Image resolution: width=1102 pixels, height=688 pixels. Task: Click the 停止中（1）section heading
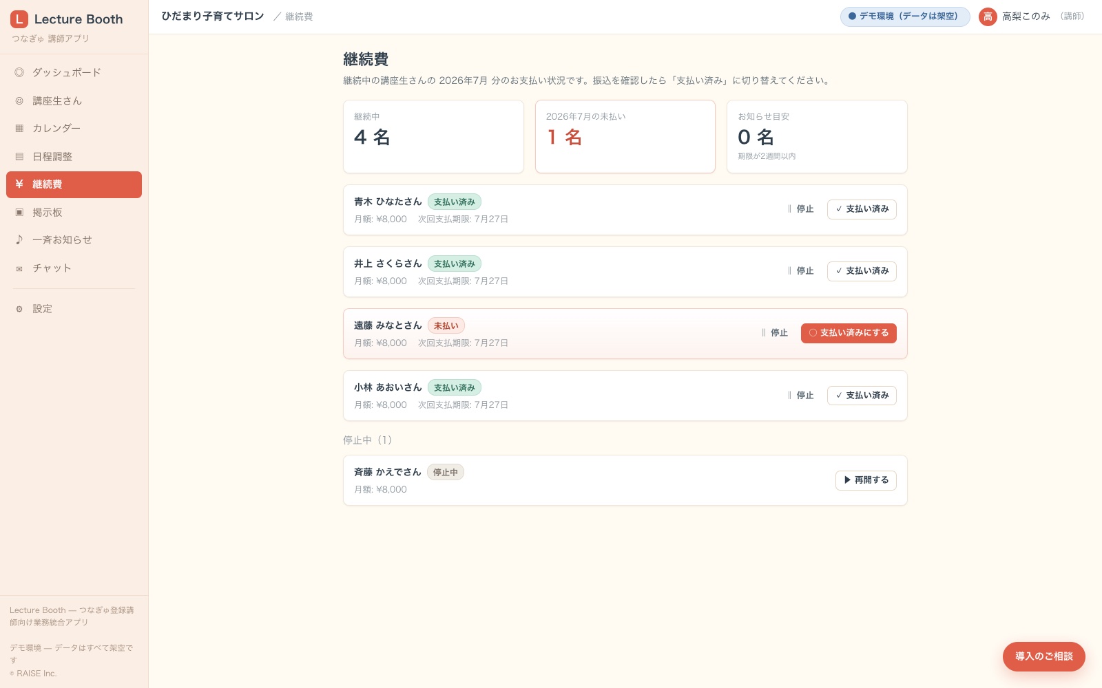pyautogui.click(x=368, y=440)
